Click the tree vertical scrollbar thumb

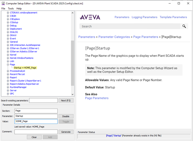coord(72,63)
